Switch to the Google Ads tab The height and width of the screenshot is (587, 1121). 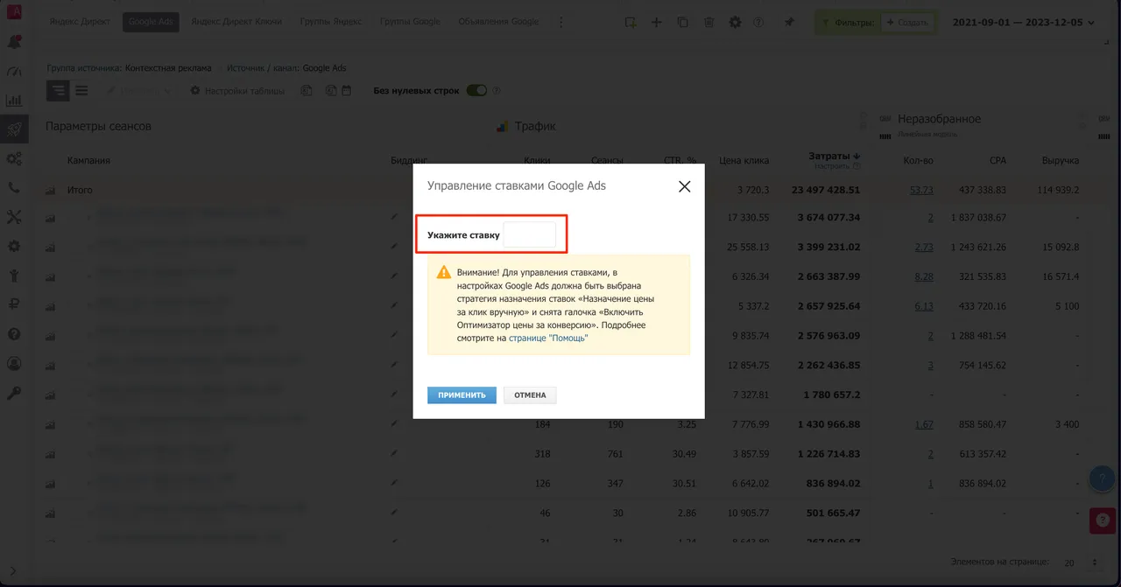coord(151,22)
